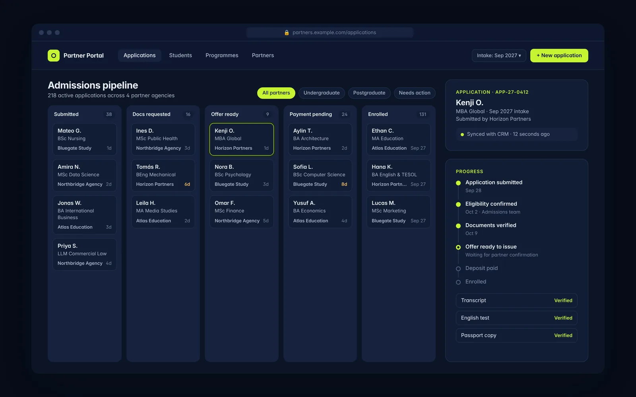Image resolution: width=636 pixels, height=397 pixels.
Task: Click the Payment pending column header
Action: 311,114
